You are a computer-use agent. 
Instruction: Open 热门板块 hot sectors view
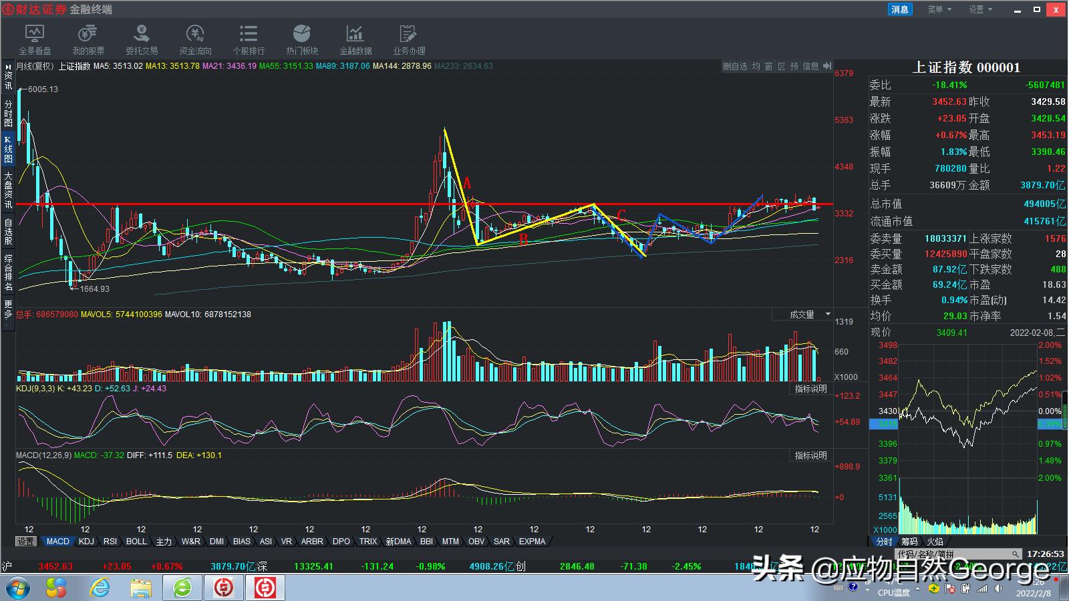[x=301, y=39]
